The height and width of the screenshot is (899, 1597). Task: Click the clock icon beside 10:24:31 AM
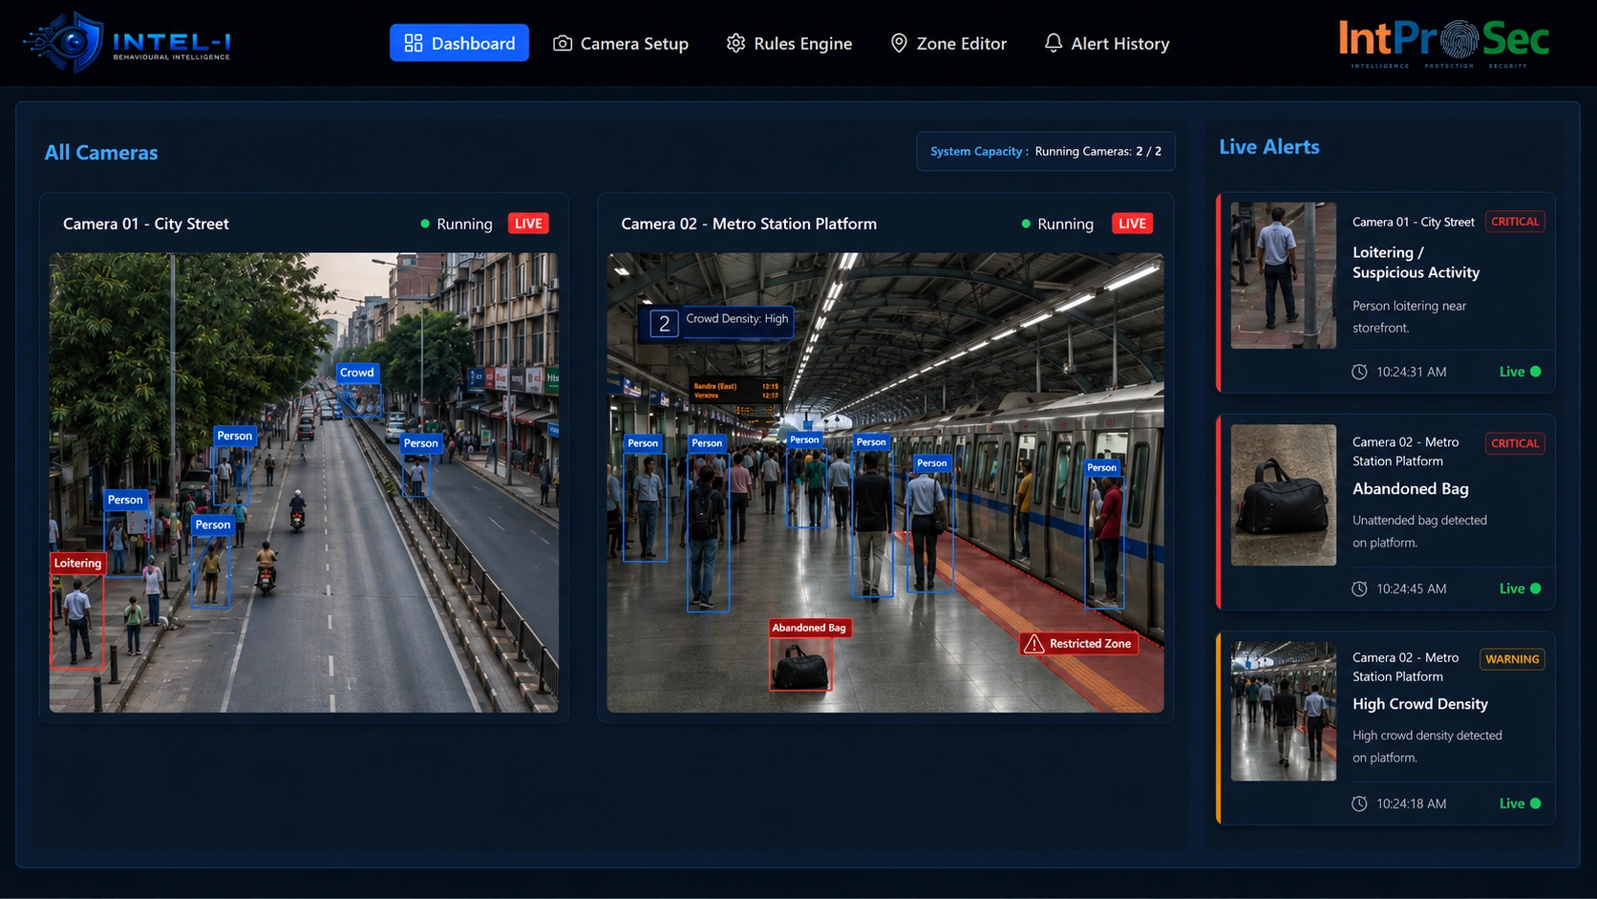(1359, 372)
